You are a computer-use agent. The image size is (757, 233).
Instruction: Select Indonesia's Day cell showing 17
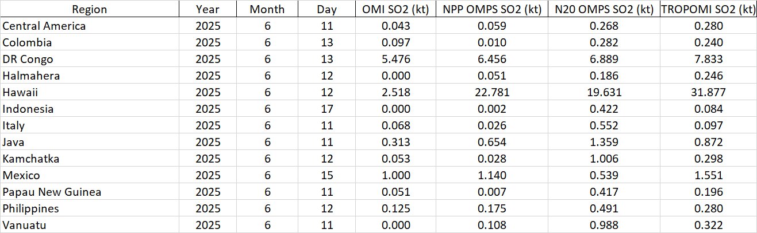(x=326, y=109)
